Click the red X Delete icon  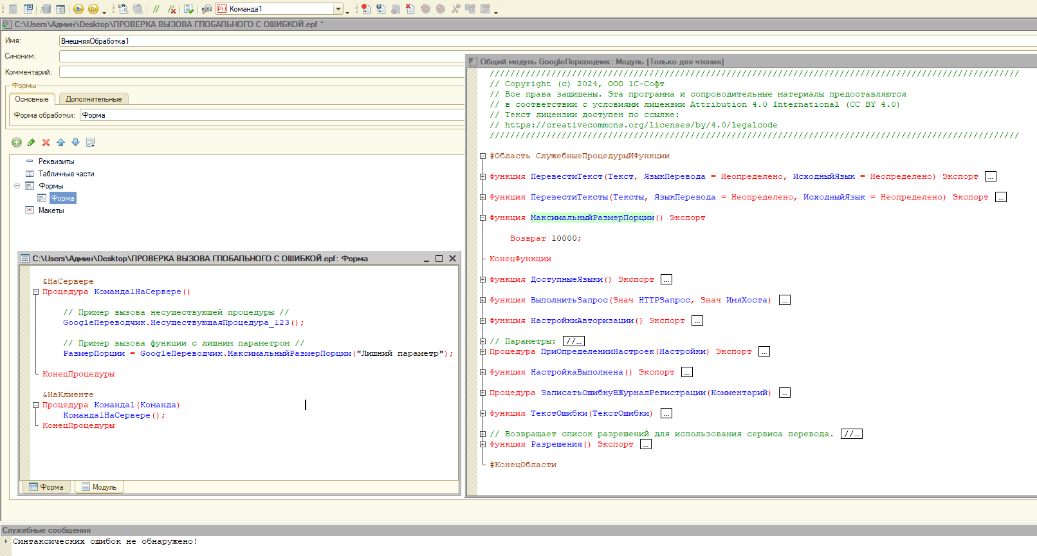46,142
